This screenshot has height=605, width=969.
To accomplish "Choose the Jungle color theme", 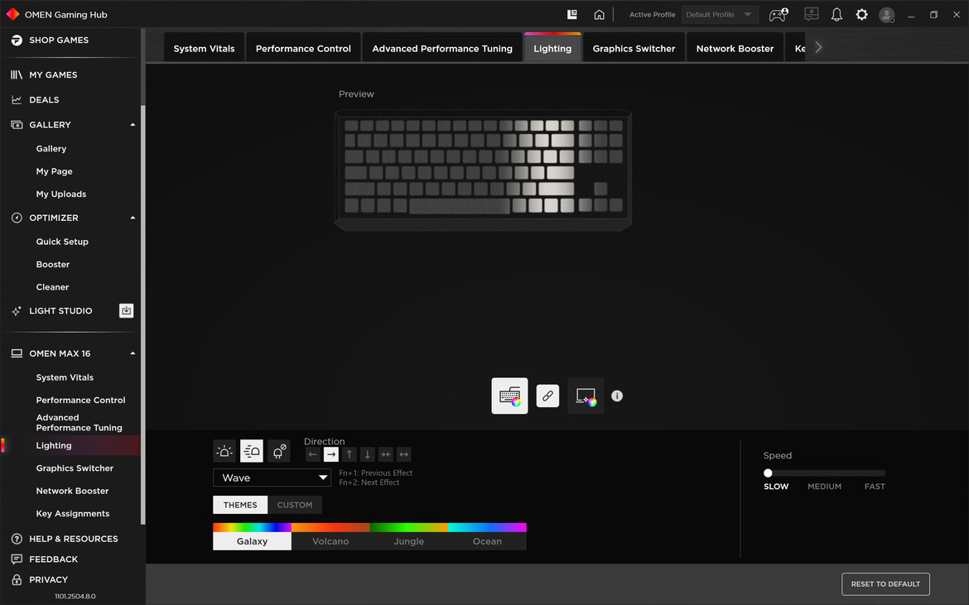I will coord(409,536).
